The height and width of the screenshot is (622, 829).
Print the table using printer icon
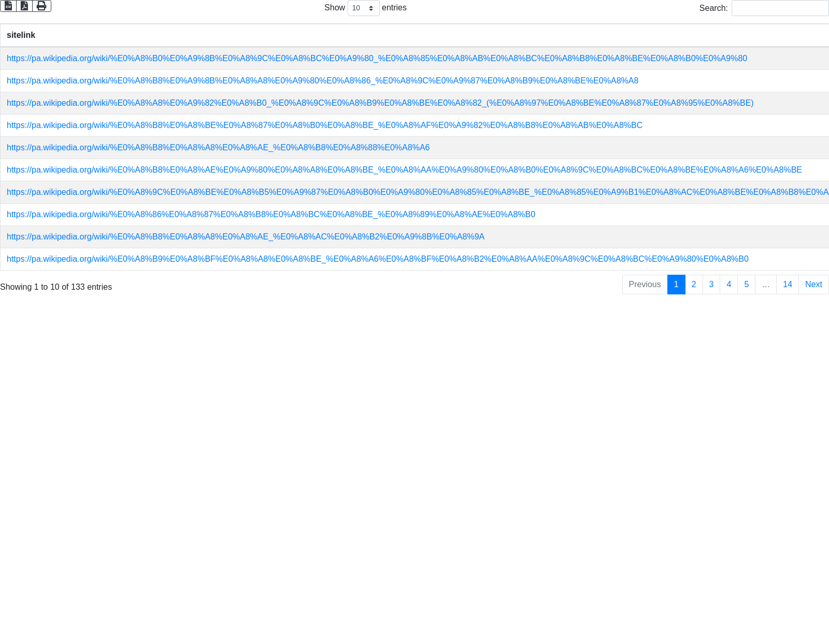click(x=41, y=6)
